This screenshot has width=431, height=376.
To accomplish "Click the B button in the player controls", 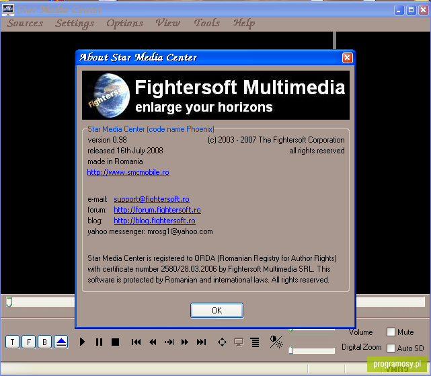I will [x=44, y=342].
